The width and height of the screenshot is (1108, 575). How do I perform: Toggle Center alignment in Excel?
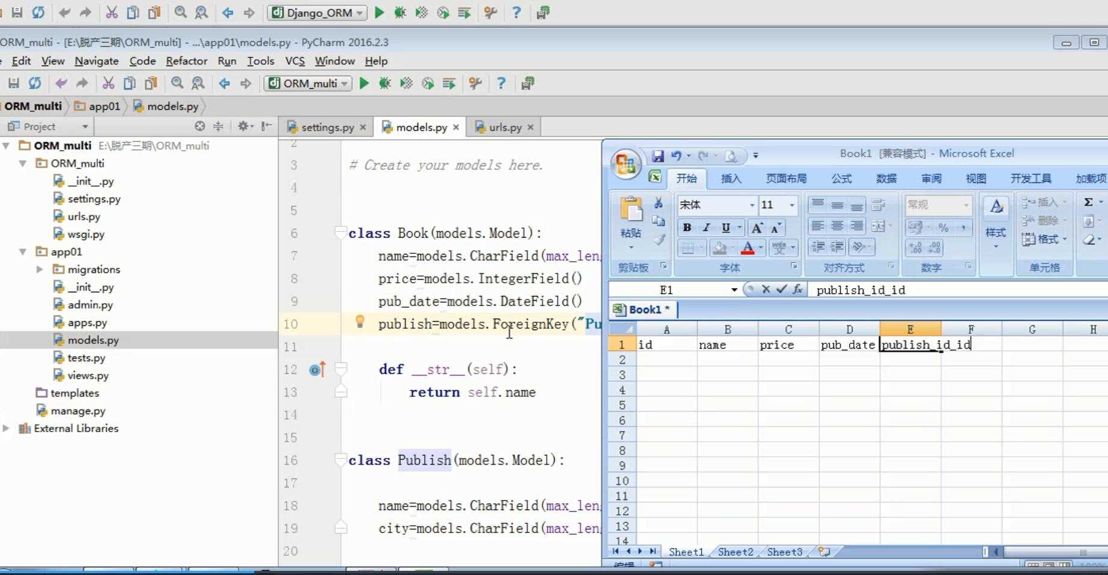pyautogui.click(x=837, y=226)
